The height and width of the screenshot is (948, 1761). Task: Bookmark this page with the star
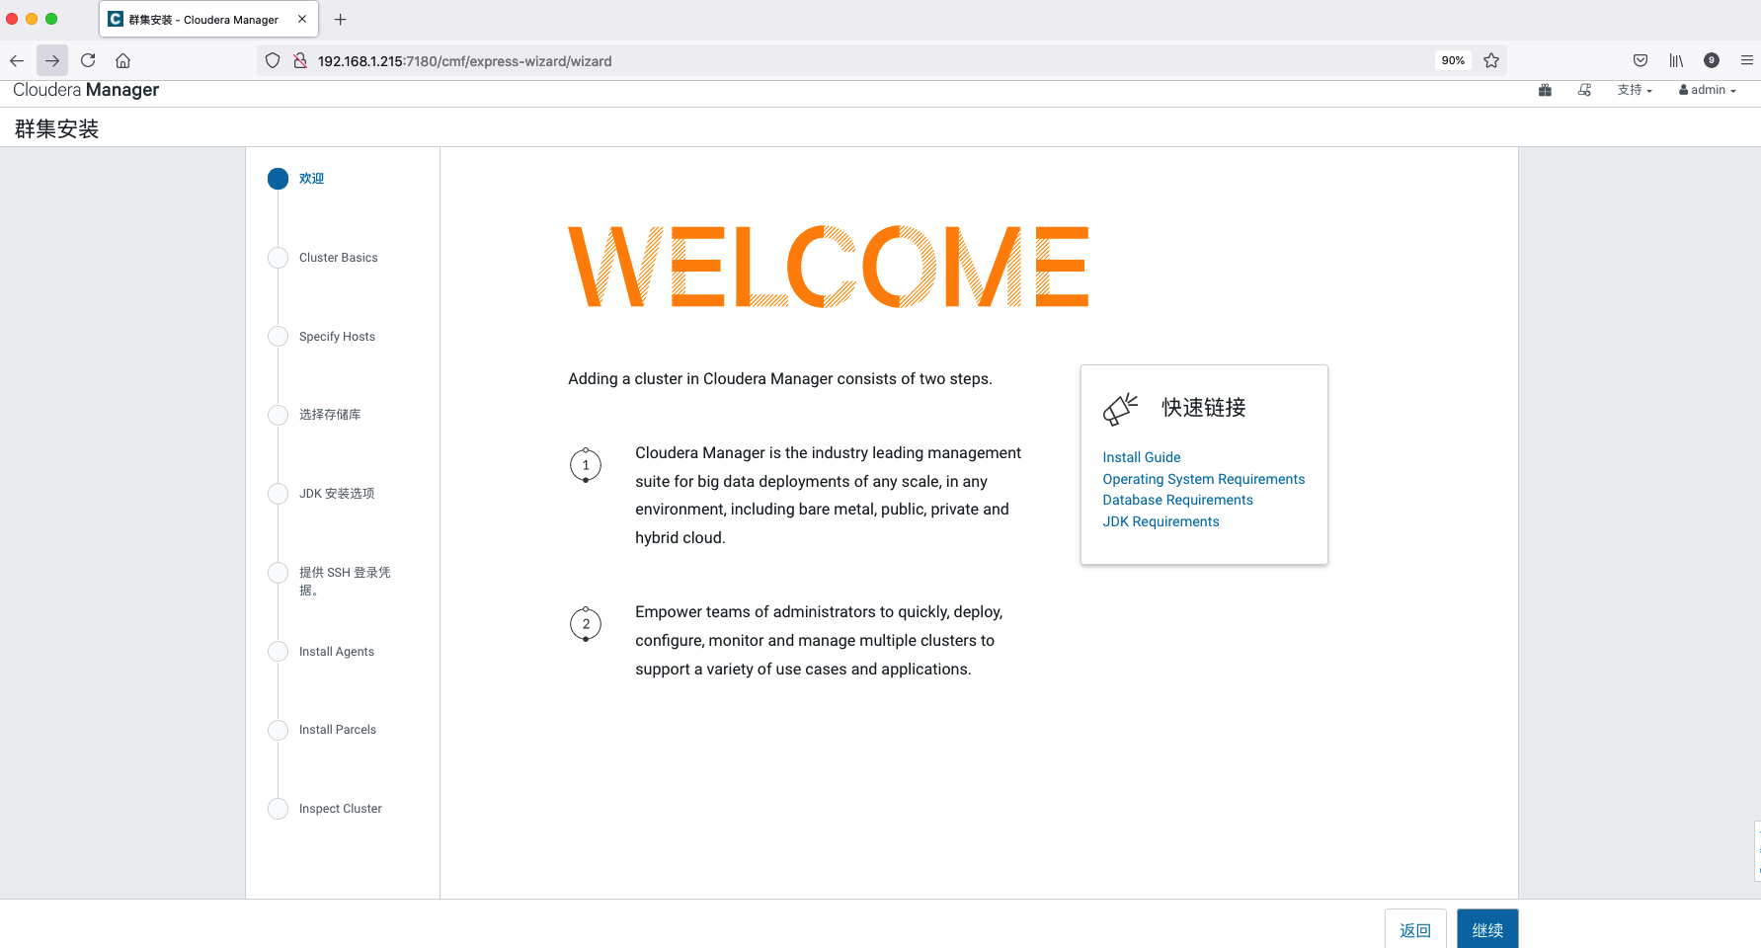1491,60
